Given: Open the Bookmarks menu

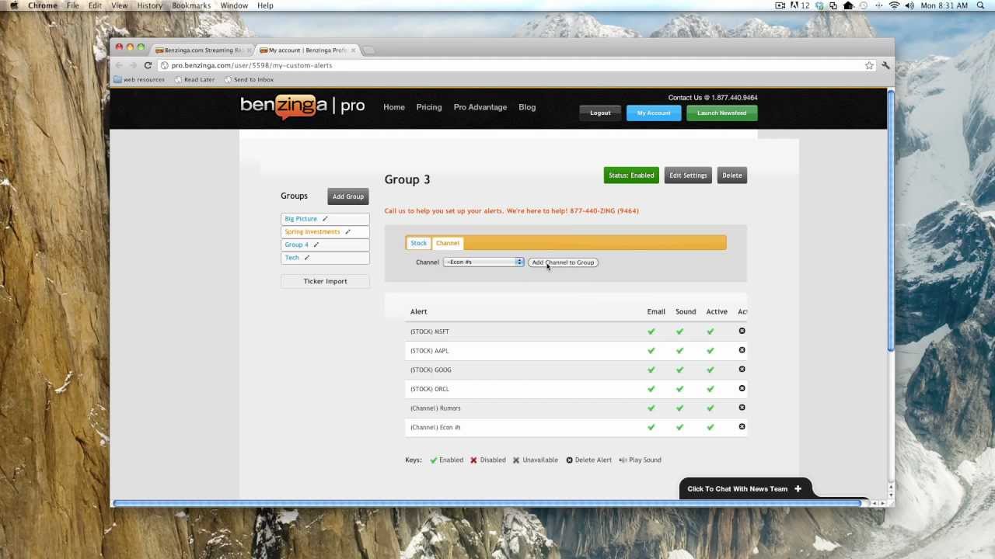Looking at the screenshot, I should click(x=191, y=5).
